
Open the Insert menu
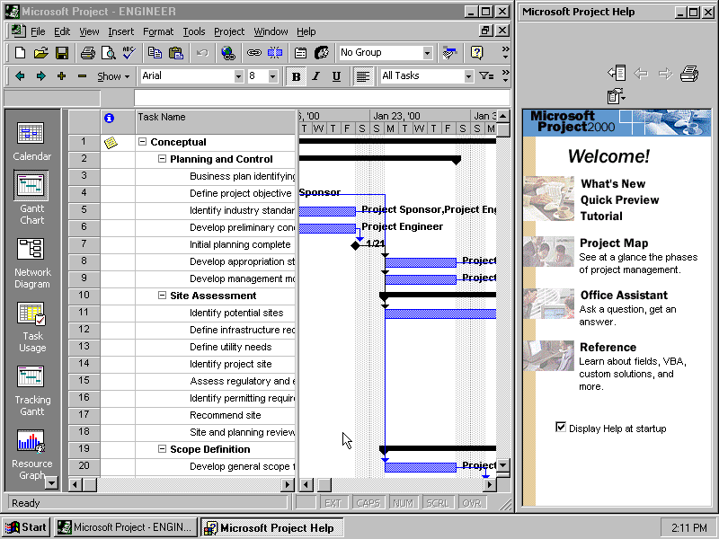(121, 31)
